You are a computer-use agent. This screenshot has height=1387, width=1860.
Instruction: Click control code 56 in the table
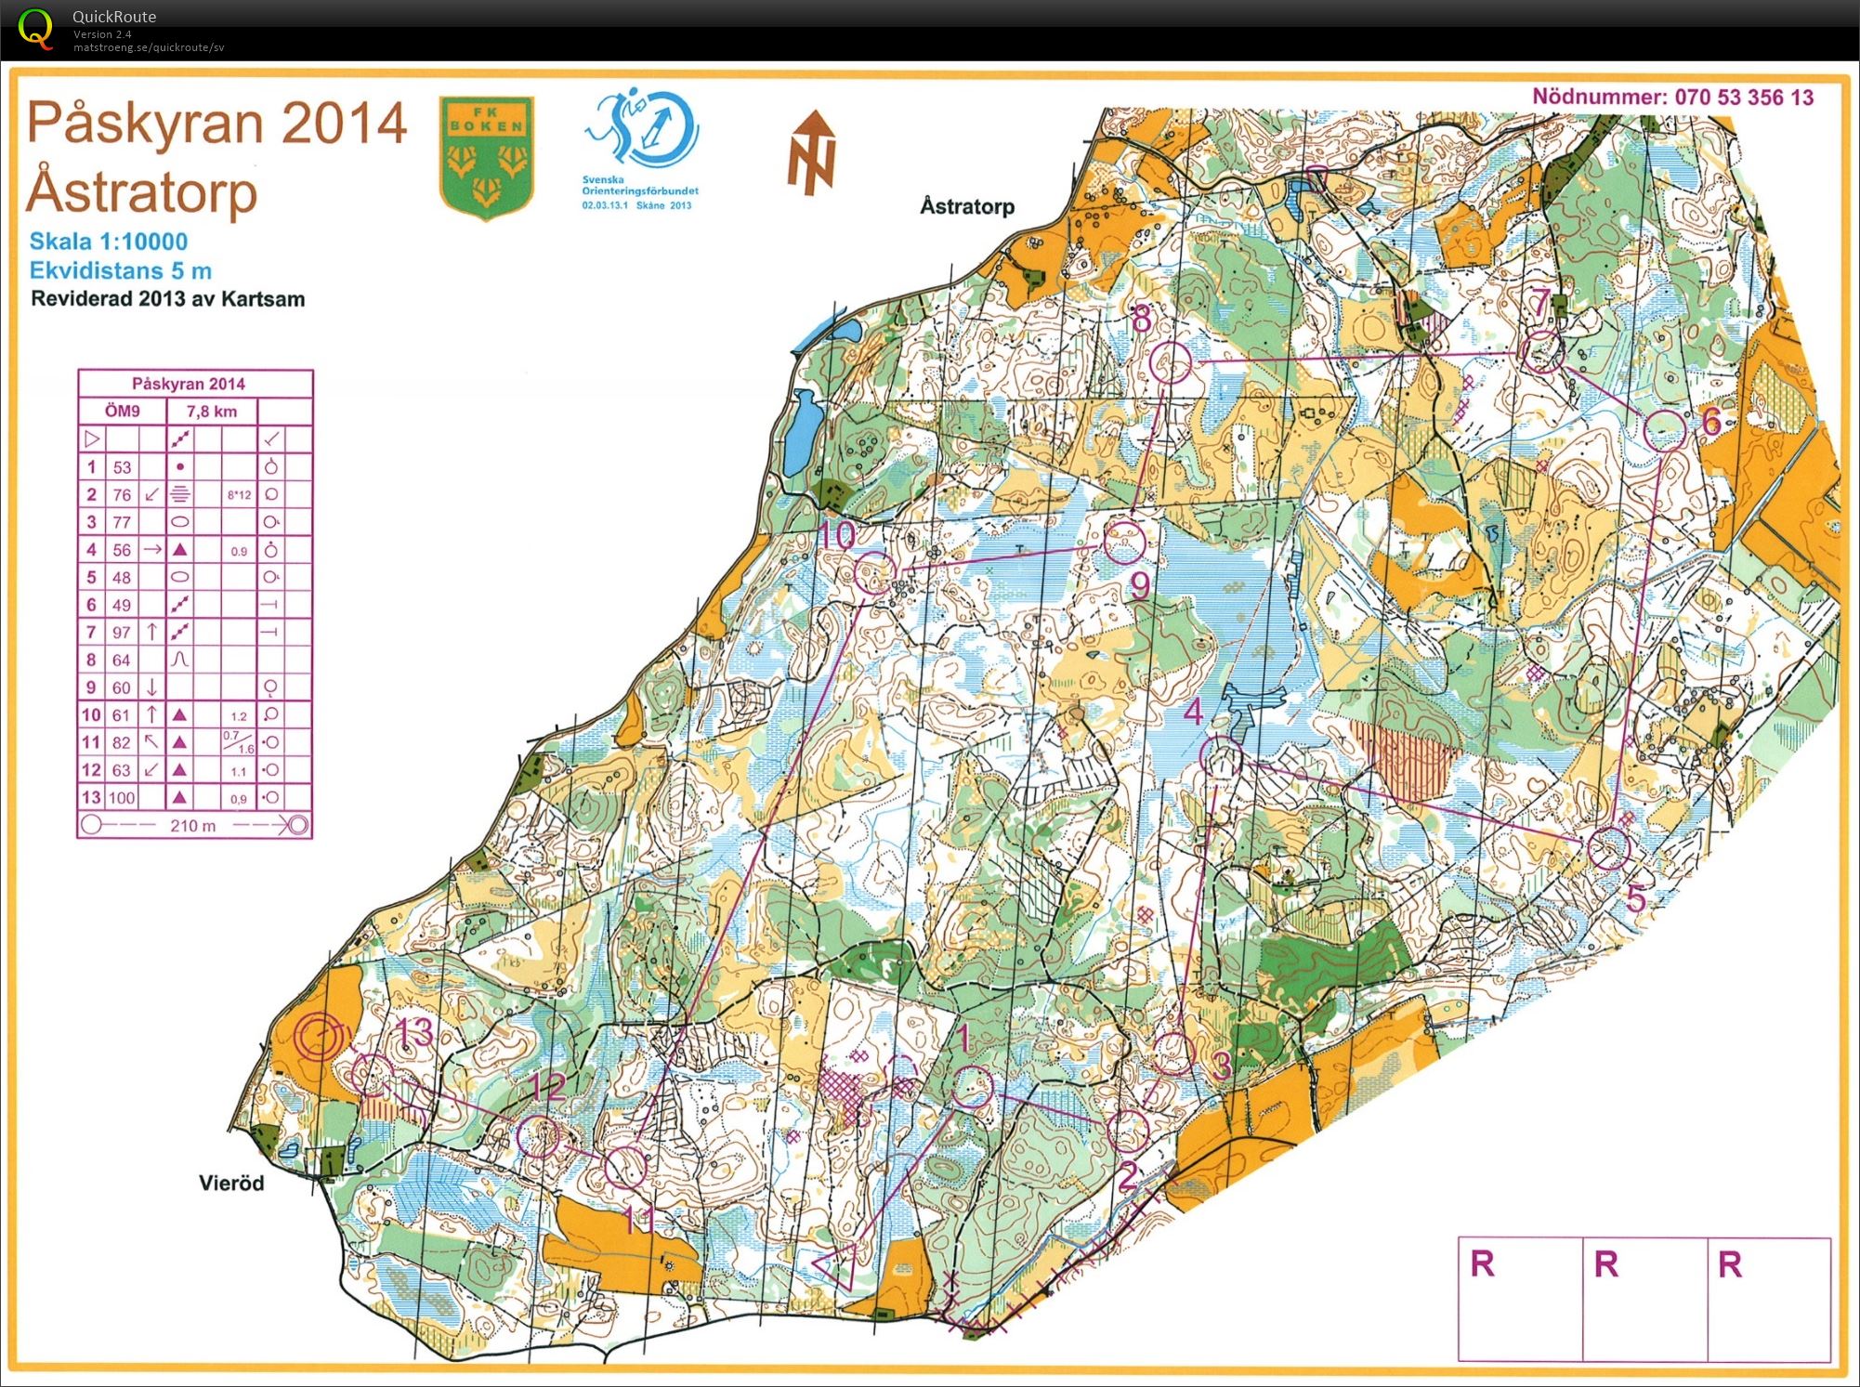click(123, 550)
